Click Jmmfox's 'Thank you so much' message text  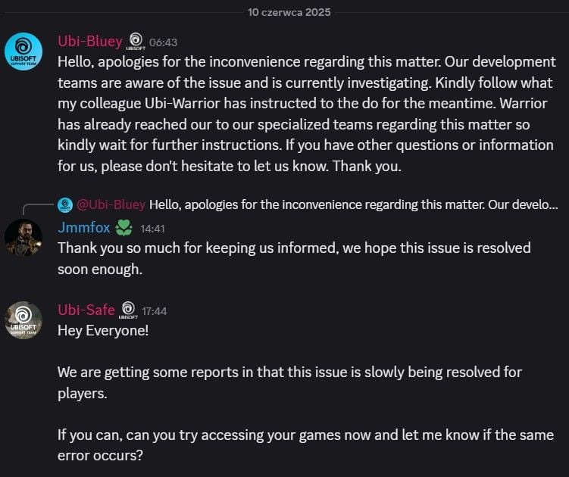point(294,259)
